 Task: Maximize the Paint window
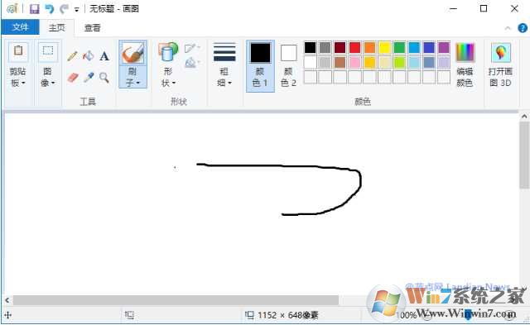click(484, 9)
